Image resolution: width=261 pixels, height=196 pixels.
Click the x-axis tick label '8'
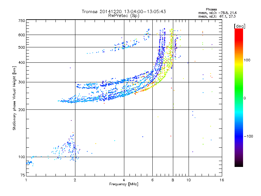(173, 180)
